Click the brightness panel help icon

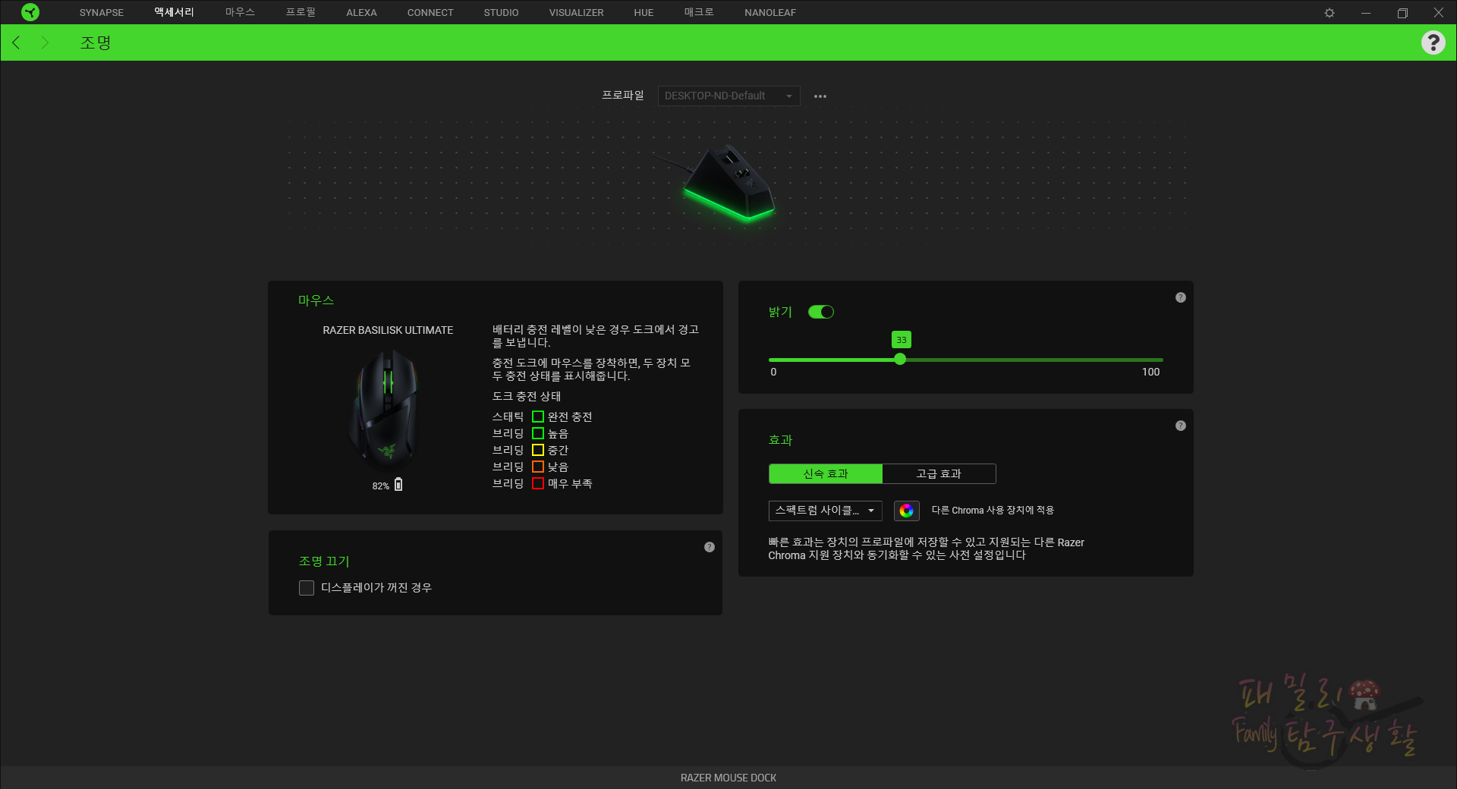1181,297
